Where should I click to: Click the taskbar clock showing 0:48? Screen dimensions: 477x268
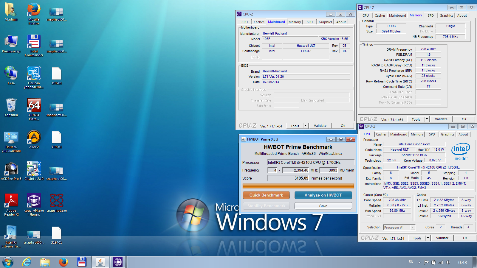pyautogui.click(x=462, y=262)
